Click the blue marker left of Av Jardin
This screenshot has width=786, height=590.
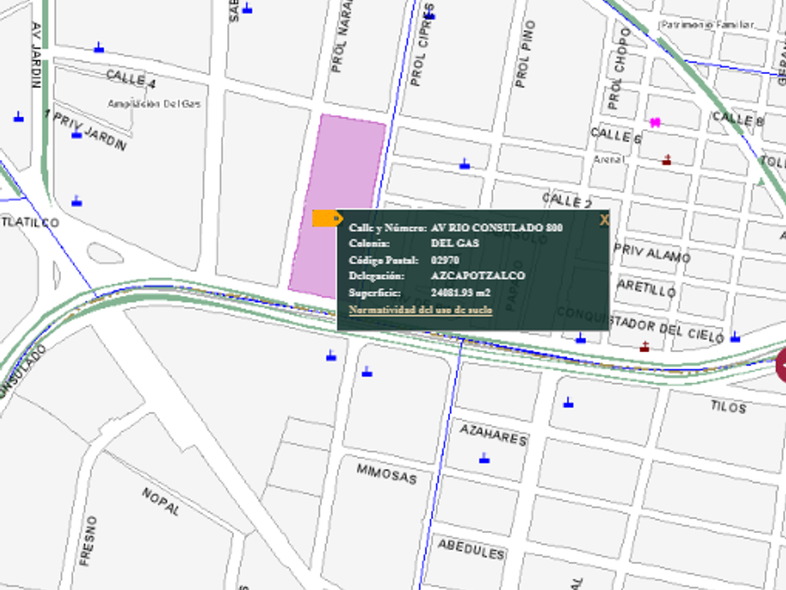tap(18, 117)
